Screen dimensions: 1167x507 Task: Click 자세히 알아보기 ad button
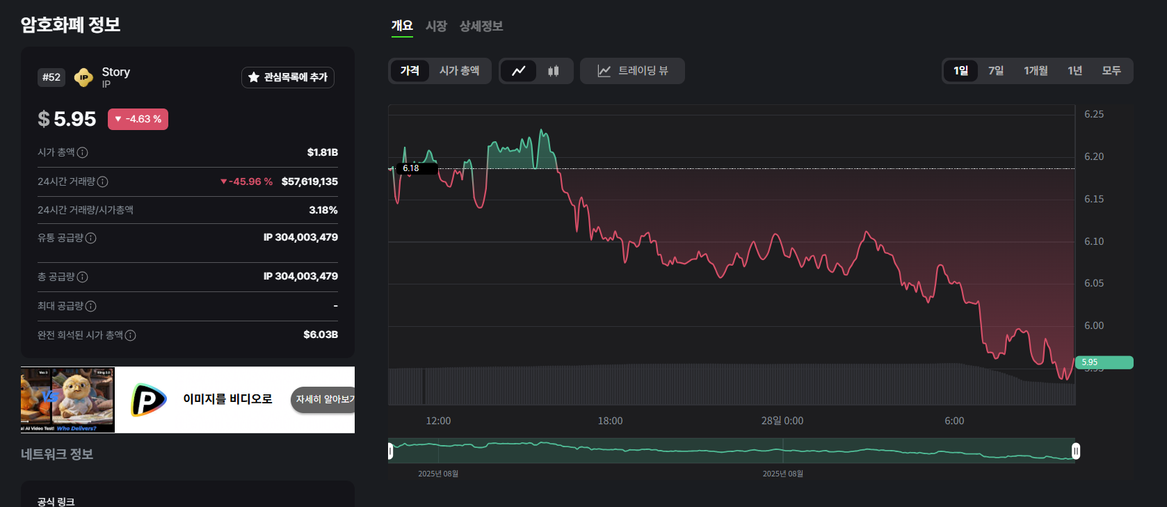[x=324, y=399]
